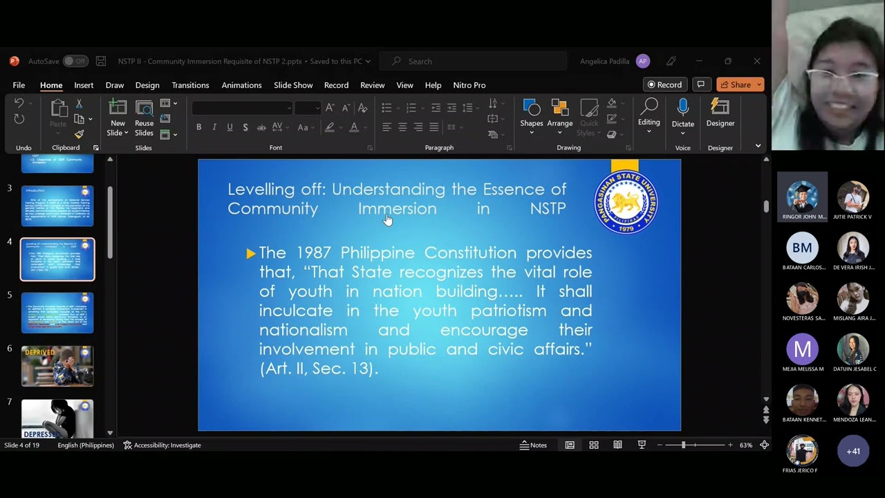The image size is (885, 498).
Task: Activate the Format Painter brush
Action: coord(79,134)
